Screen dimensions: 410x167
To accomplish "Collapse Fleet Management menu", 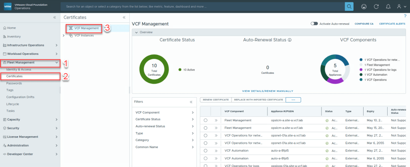I will [56, 62].
